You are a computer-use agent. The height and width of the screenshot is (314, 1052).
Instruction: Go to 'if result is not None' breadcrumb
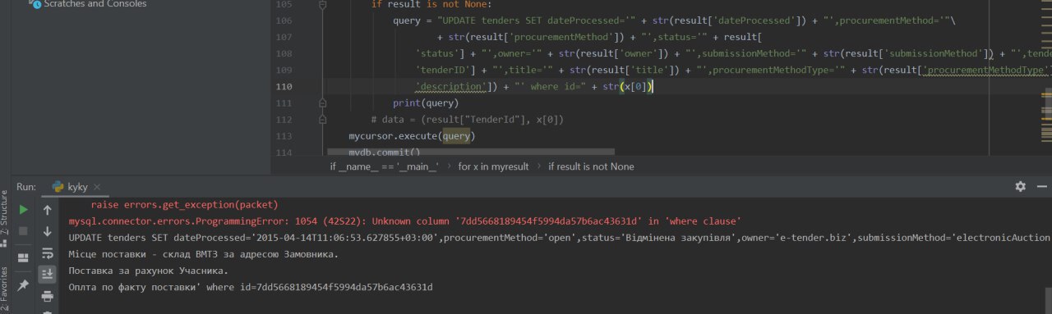tap(591, 166)
